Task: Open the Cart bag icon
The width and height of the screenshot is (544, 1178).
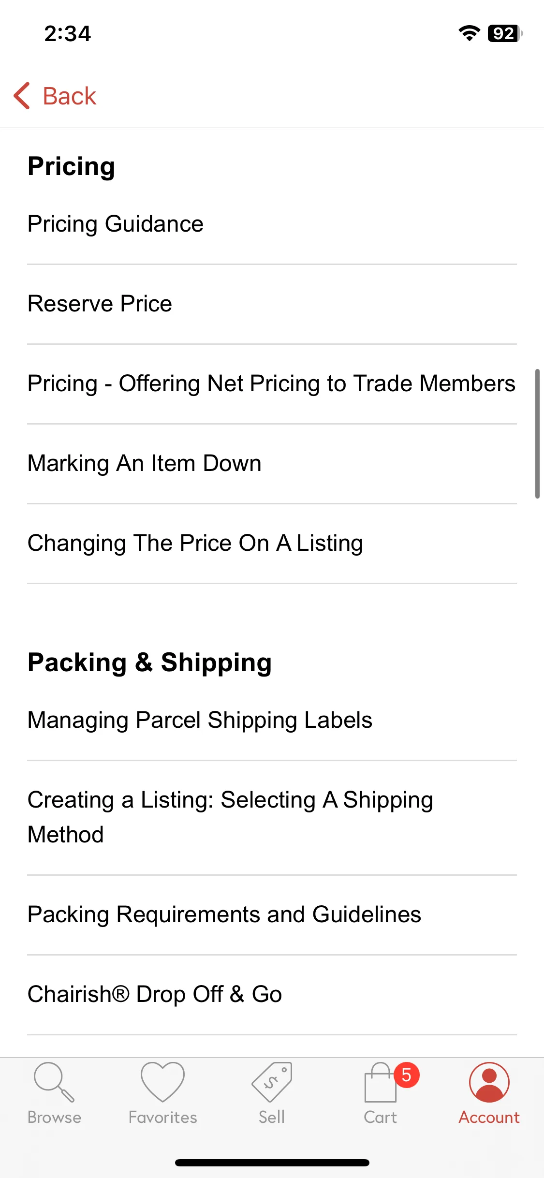Action: click(x=380, y=1082)
